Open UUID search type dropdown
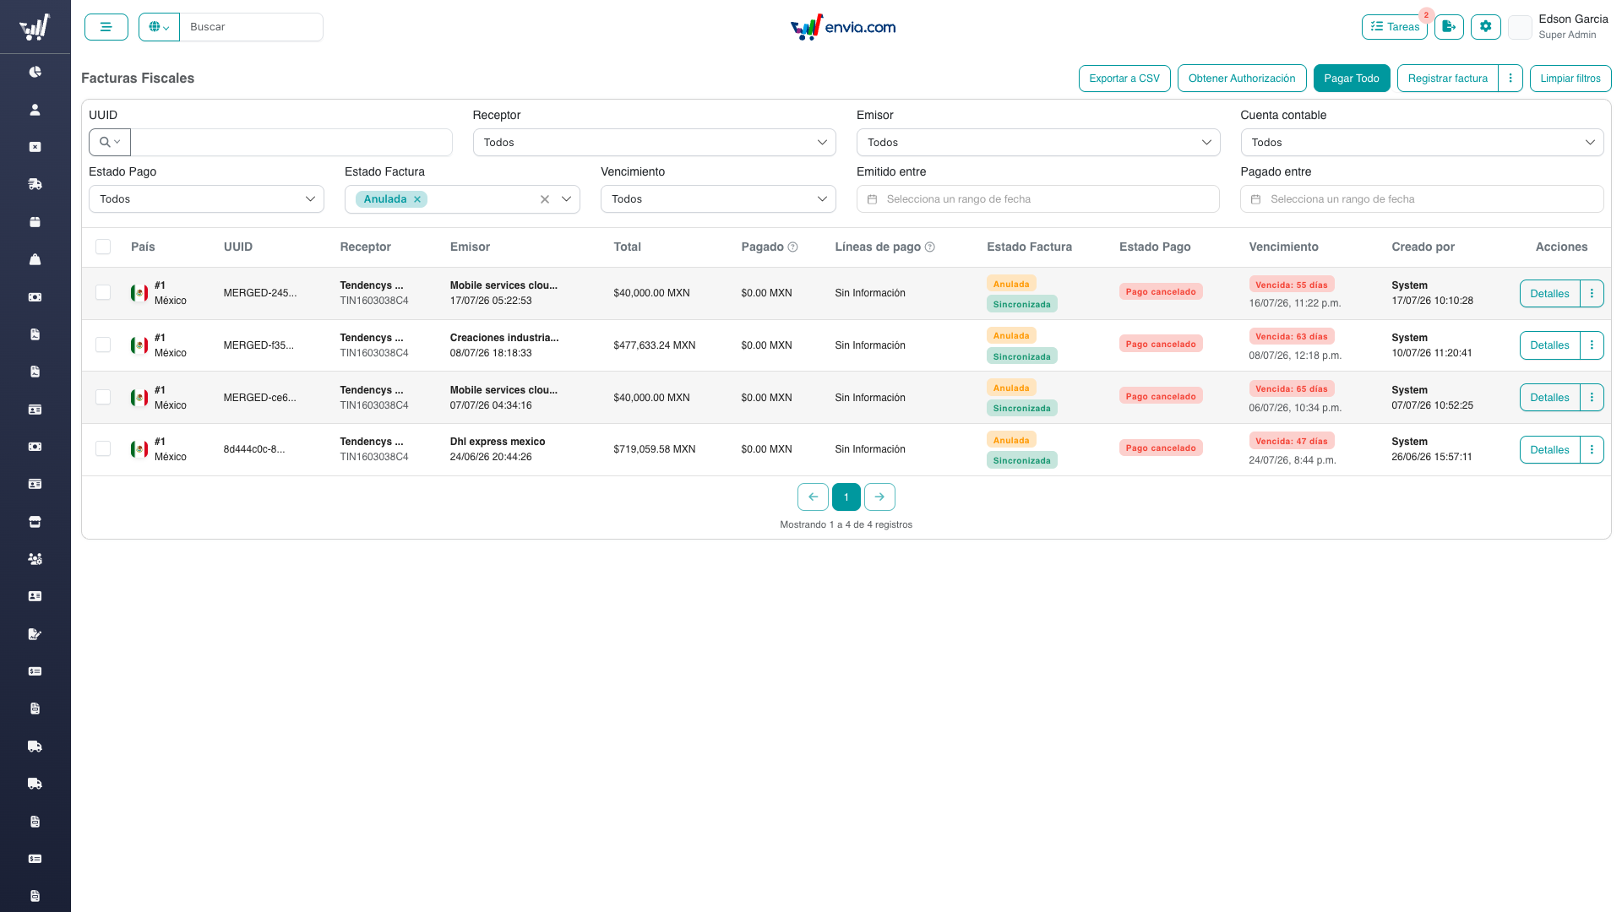This screenshot has height=912, width=1622. (110, 143)
